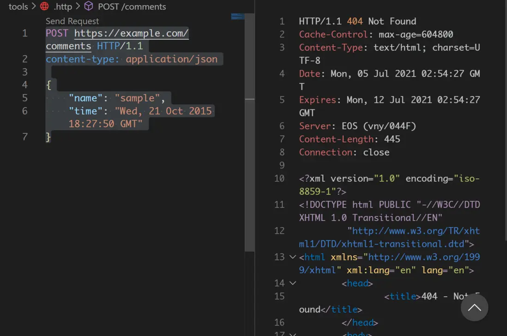The height and width of the screenshot is (336, 507).
Task: Click the response panel vertical scrollbar
Action: click(x=505, y=120)
